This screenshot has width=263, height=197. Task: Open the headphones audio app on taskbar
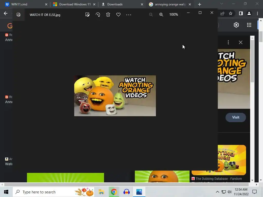126,192
